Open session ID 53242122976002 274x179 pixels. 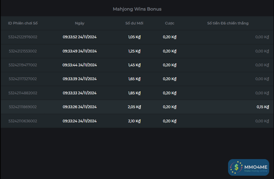(23, 37)
